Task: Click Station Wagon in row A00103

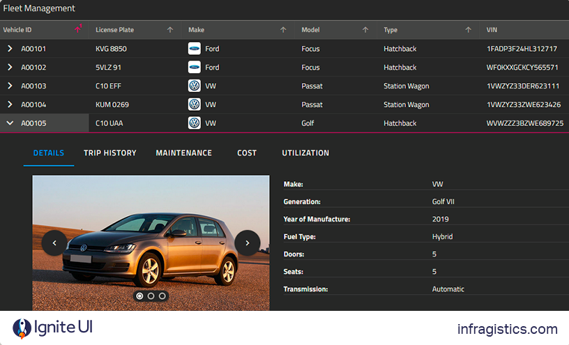Action: pos(406,86)
